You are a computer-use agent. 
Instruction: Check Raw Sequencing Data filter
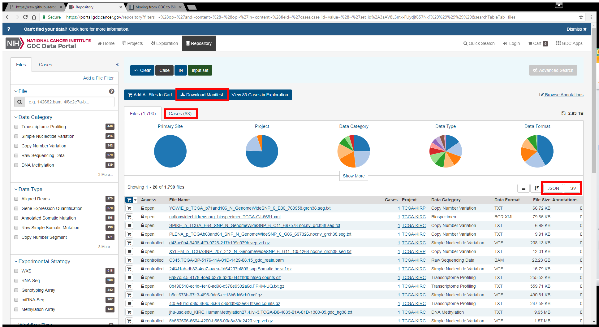pyautogui.click(x=16, y=155)
